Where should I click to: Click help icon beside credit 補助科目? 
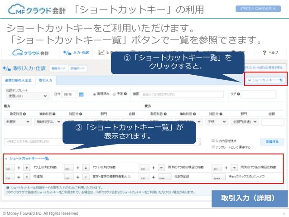coord(194,114)
